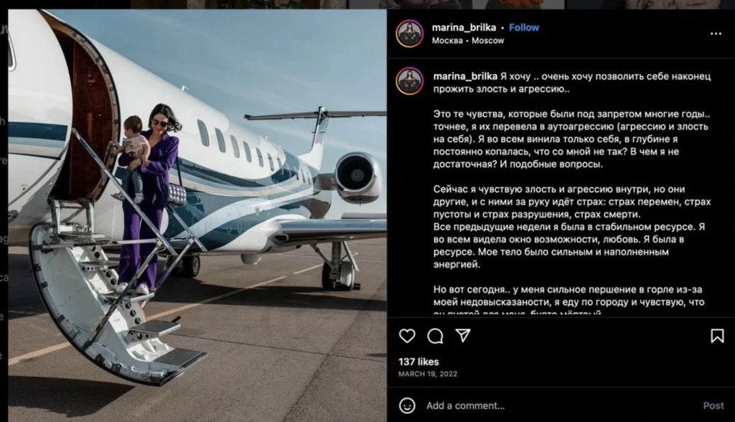Screen dimensions: 735x422
Task: Focus the Add a comment field
Action: coord(560,405)
